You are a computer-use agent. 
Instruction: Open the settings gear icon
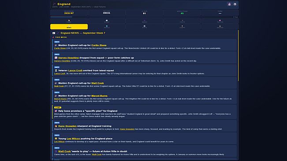click(x=235, y=4)
